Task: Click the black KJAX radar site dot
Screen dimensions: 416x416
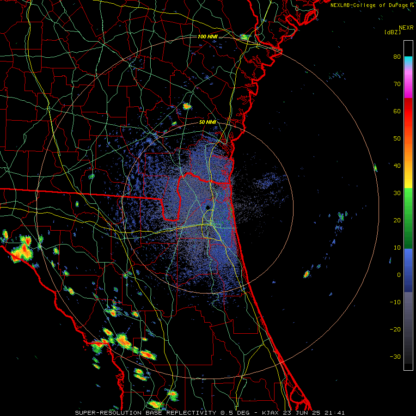Action: coord(208,207)
